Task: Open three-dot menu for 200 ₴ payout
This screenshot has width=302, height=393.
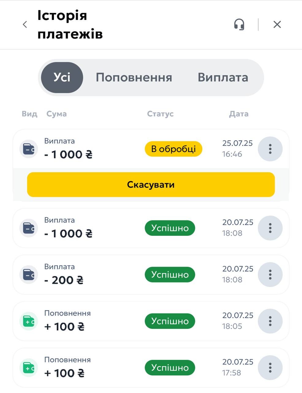Action: tap(270, 274)
